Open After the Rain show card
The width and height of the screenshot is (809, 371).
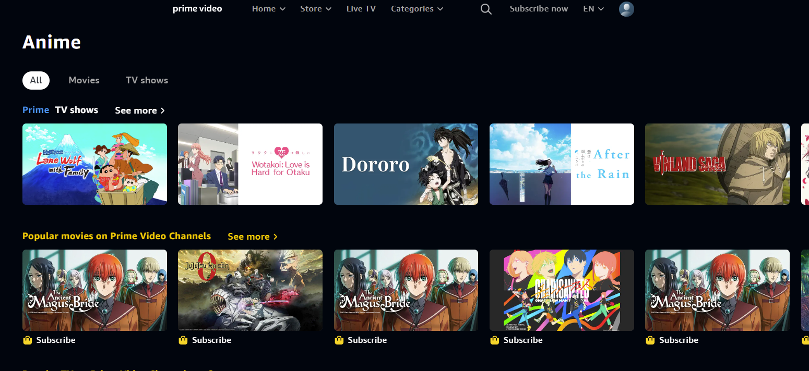click(562, 164)
